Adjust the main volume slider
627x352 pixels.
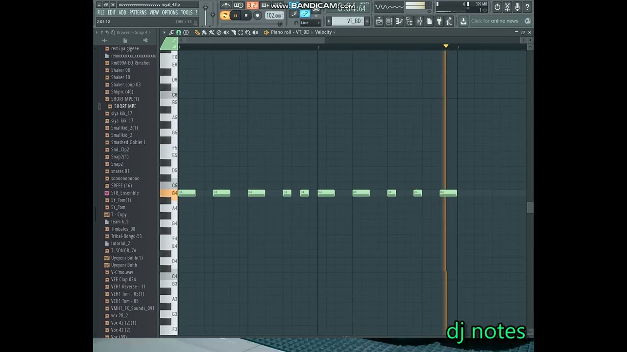(x=205, y=14)
